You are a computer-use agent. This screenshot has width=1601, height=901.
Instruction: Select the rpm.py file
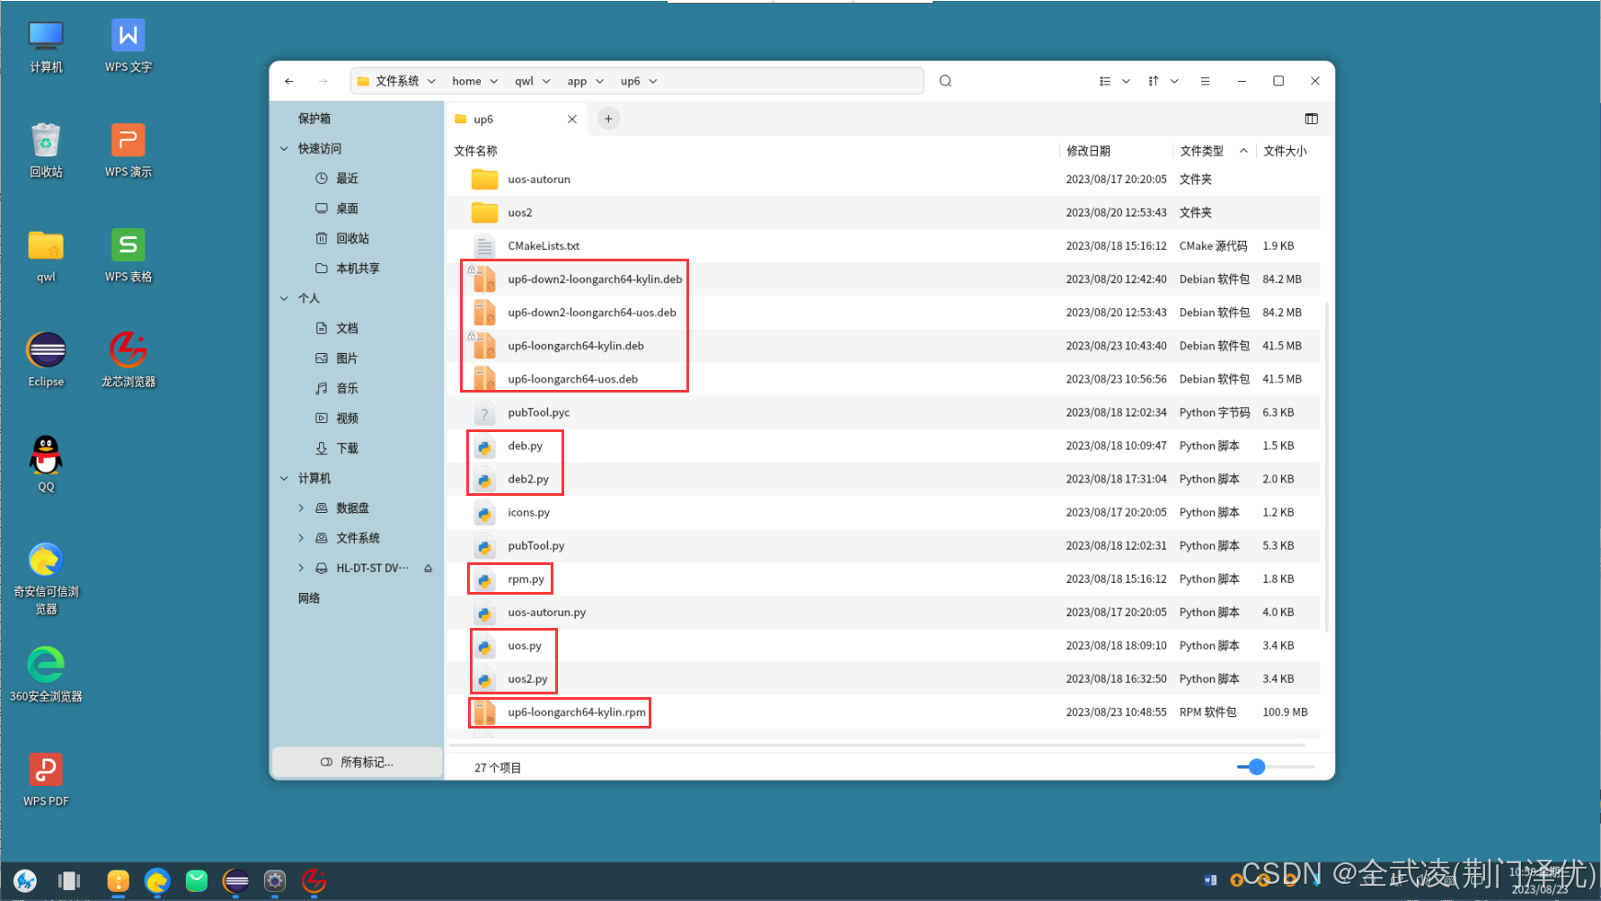(x=526, y=579)
